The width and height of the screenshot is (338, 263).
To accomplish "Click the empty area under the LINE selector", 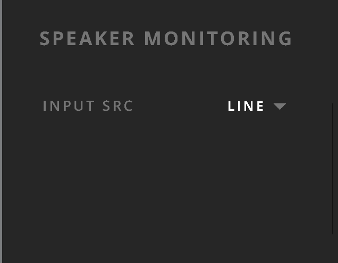I will tap(257, 172).
